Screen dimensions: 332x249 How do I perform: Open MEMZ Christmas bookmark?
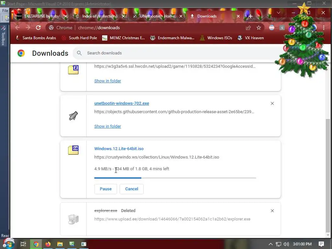[x=124, y=38]
